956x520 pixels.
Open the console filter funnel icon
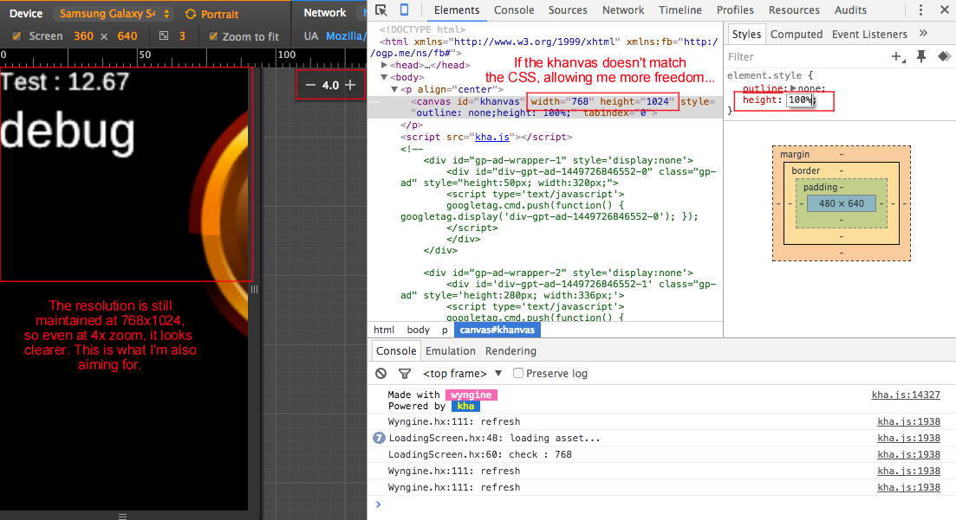(404, 373)
